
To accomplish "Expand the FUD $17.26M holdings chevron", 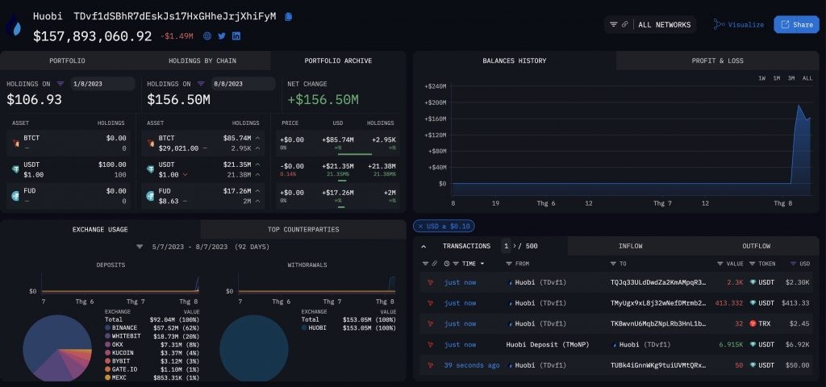I will click(x=257, y=191).
